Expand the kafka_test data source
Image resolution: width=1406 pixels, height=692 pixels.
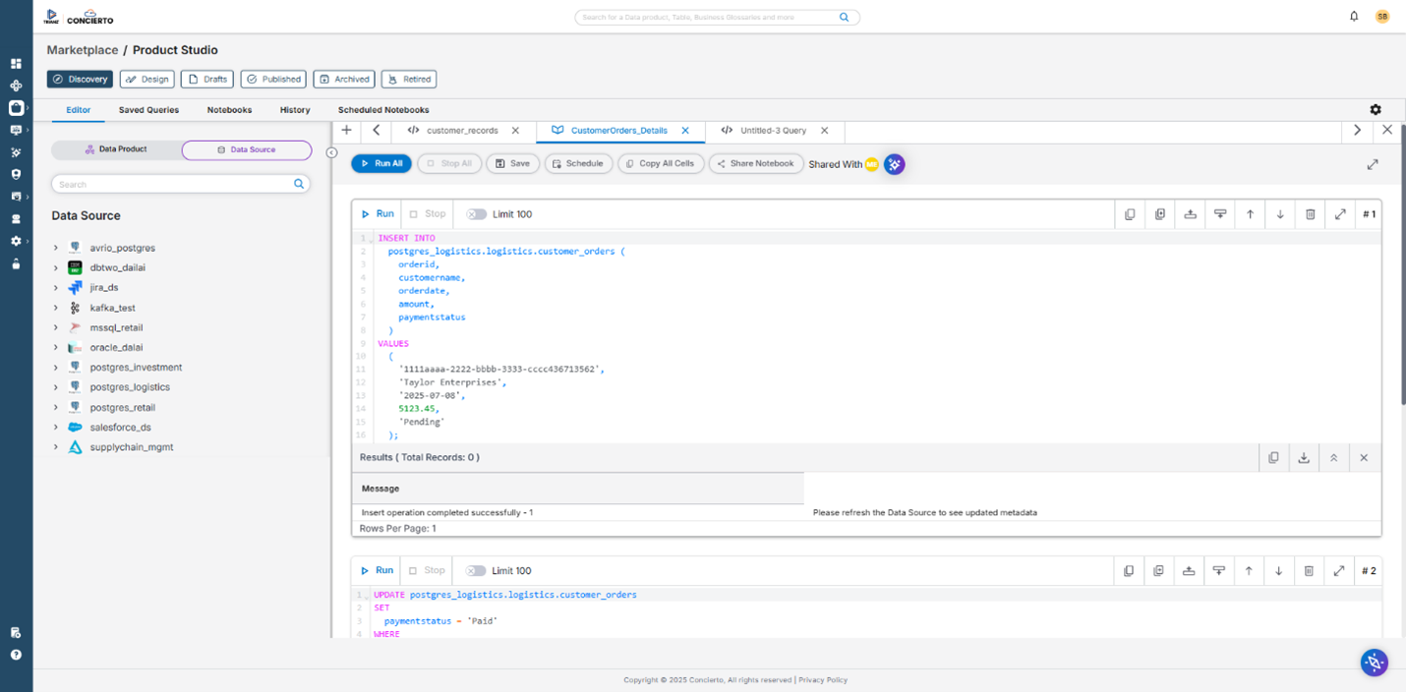pos(57,307)
